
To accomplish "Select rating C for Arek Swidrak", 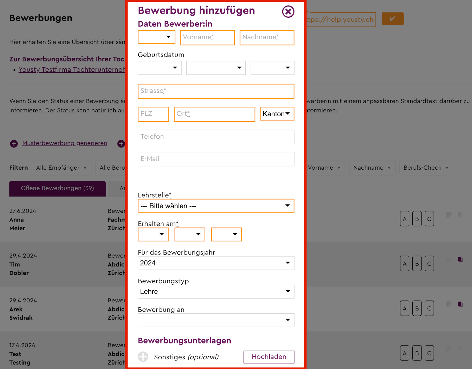I will pyautogui.click(x=429, y=308).
